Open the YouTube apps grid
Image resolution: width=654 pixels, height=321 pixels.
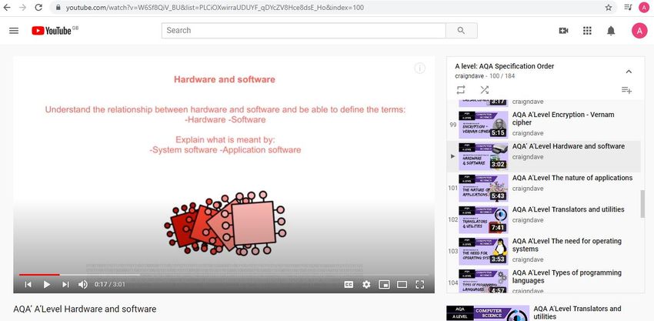(587, 31)
